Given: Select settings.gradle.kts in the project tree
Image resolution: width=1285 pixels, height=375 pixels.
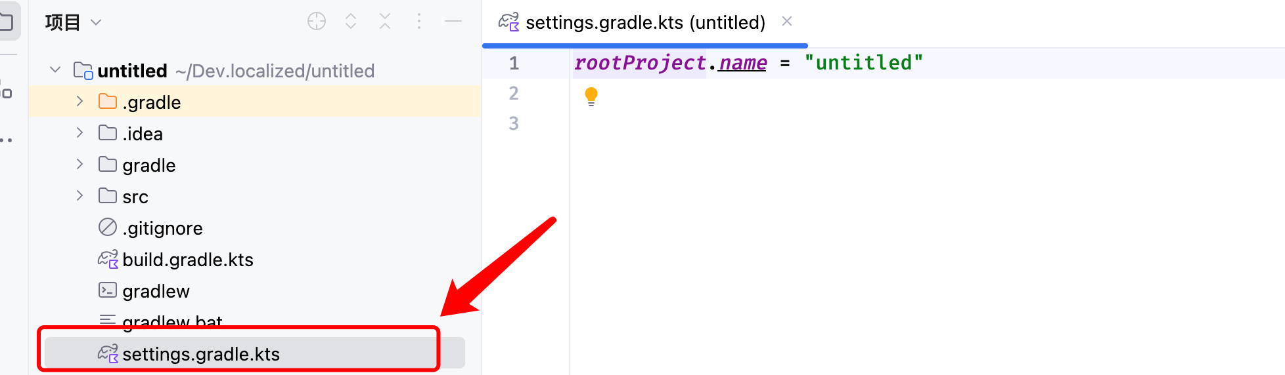Looking at the screenshot, I should (200, 354).
